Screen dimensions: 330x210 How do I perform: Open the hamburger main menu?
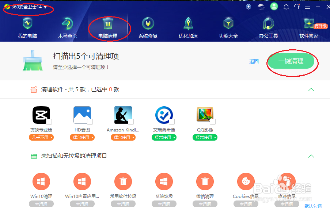point(307,7)
